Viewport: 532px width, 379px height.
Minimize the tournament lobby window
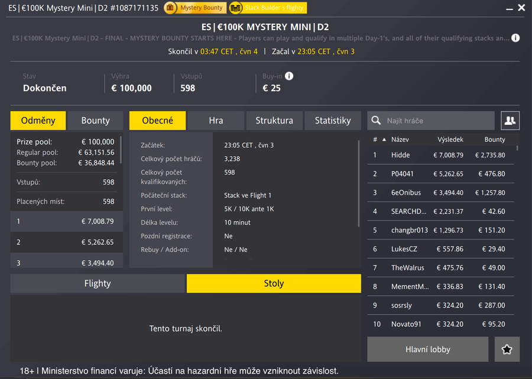pyautogui.click(x=510, y=9)
